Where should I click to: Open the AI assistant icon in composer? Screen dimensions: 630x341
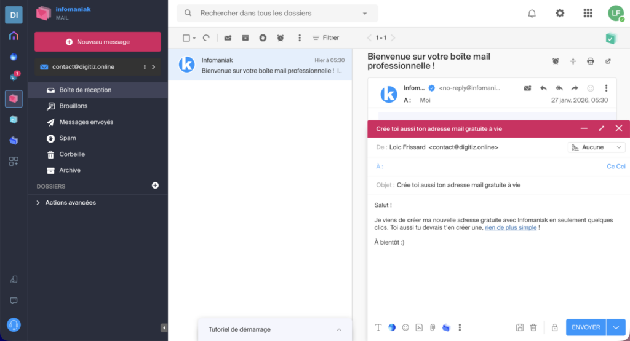coord(392,327)
